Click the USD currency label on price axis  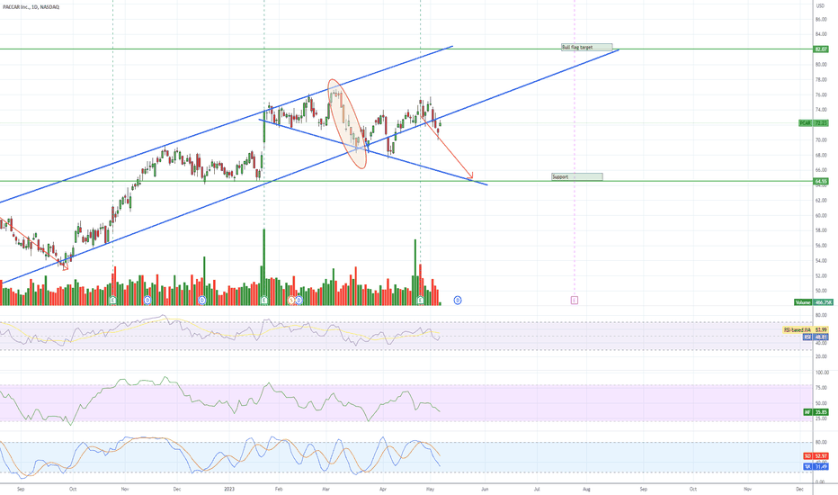click(x=820, y=6)
